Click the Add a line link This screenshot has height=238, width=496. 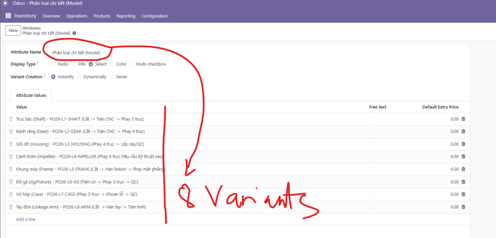[x=26, y=219]
